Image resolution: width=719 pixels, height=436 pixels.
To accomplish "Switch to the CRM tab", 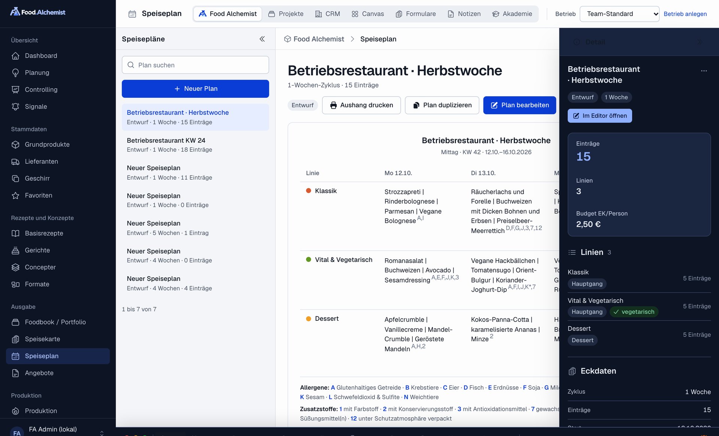I will [x=328, y=14].
